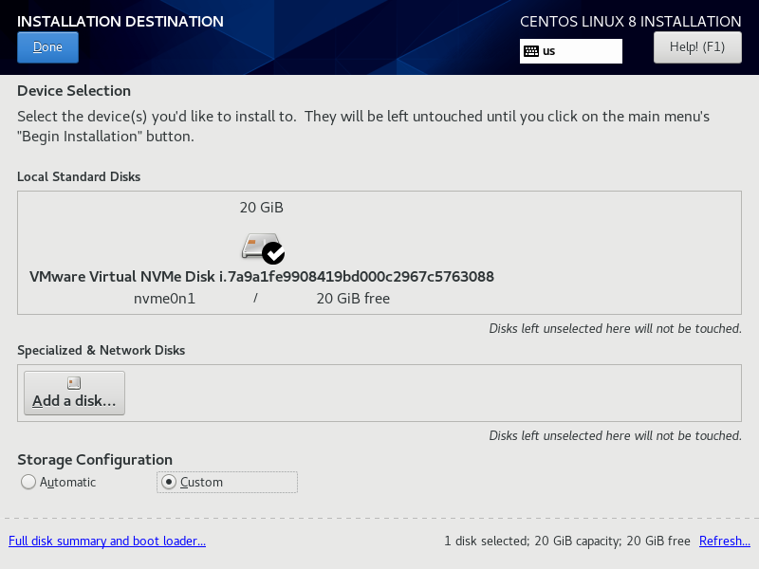Click the "Refresh..." link
Viewport: 759px width, 569px height.
725,541
